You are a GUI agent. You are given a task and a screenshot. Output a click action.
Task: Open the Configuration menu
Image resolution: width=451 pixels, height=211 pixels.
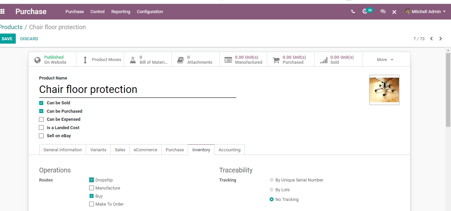click(150, 11)
